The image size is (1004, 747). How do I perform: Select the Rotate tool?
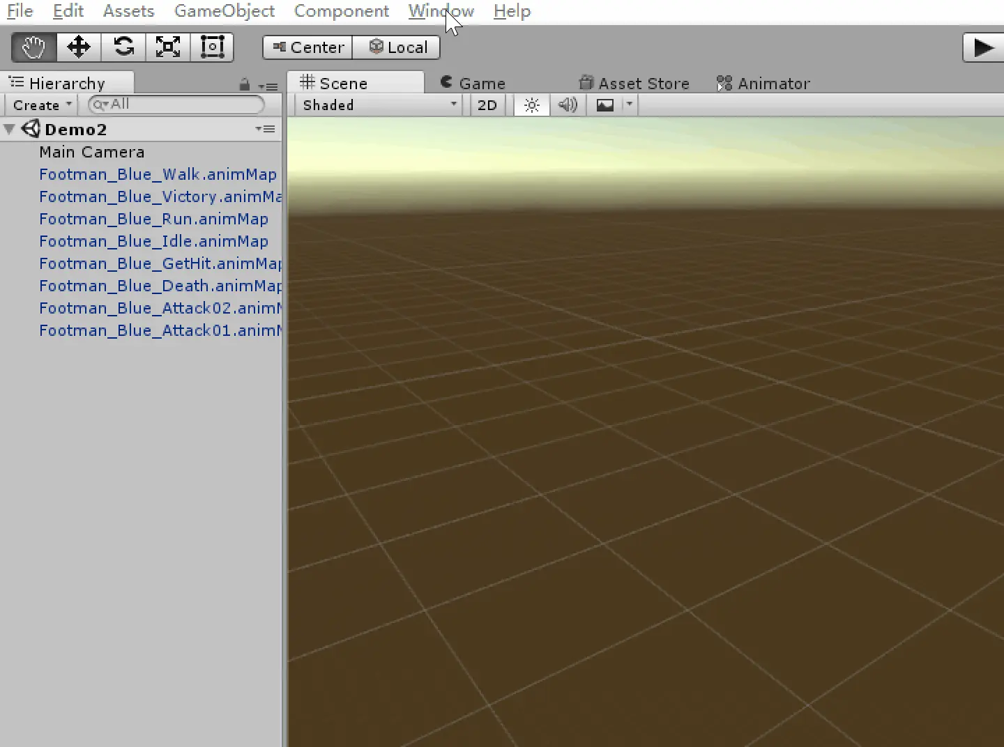pos(123,47)
